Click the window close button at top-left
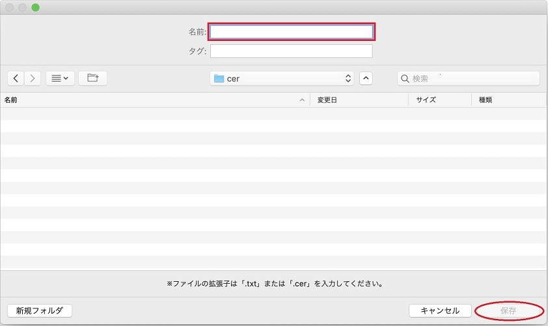Screen dimensions: 548x326 point(9,7)
